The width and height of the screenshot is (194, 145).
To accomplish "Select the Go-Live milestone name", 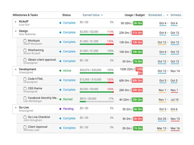I will (24, 107).
